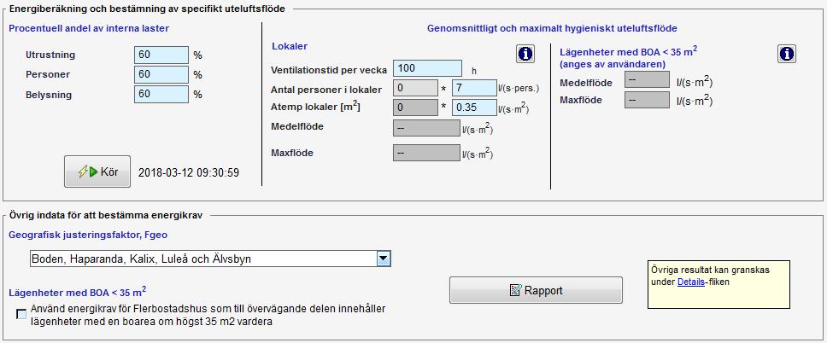Screen dimensions: 827x343
Task: Generate report with Rapport button
Action: pos(536,290)
